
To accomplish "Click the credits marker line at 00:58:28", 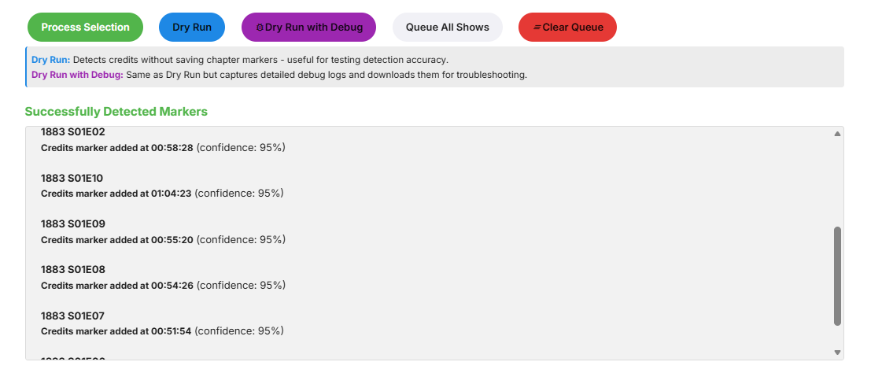I will tap(162, 148).
